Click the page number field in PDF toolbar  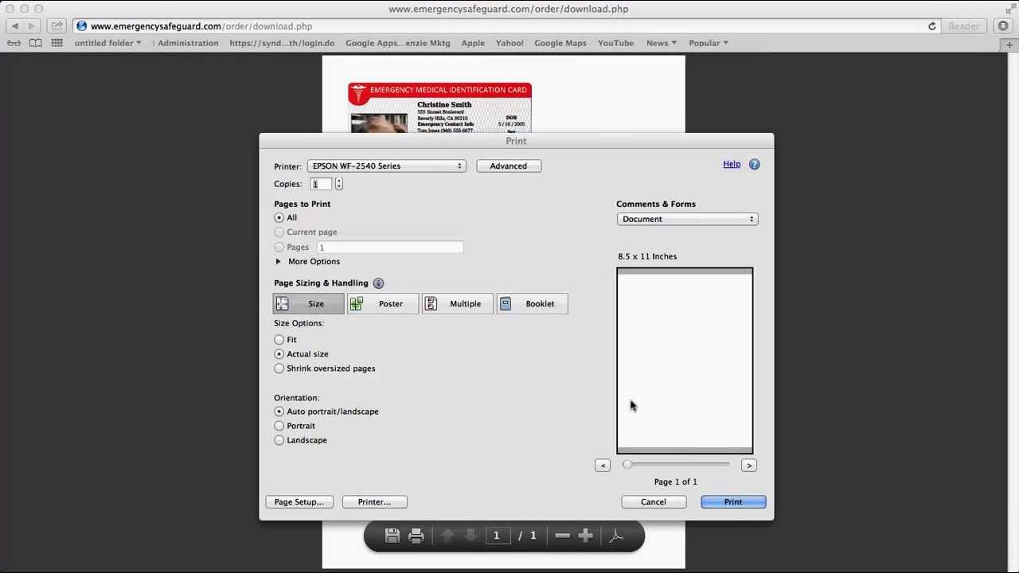click(x=496, y=536)
